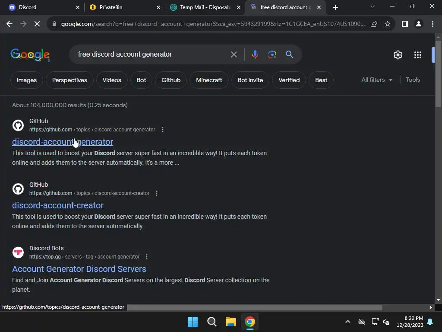Apply the Verified filter chip
The height and width of the screenshot is (332, 442).
[289, 80]
